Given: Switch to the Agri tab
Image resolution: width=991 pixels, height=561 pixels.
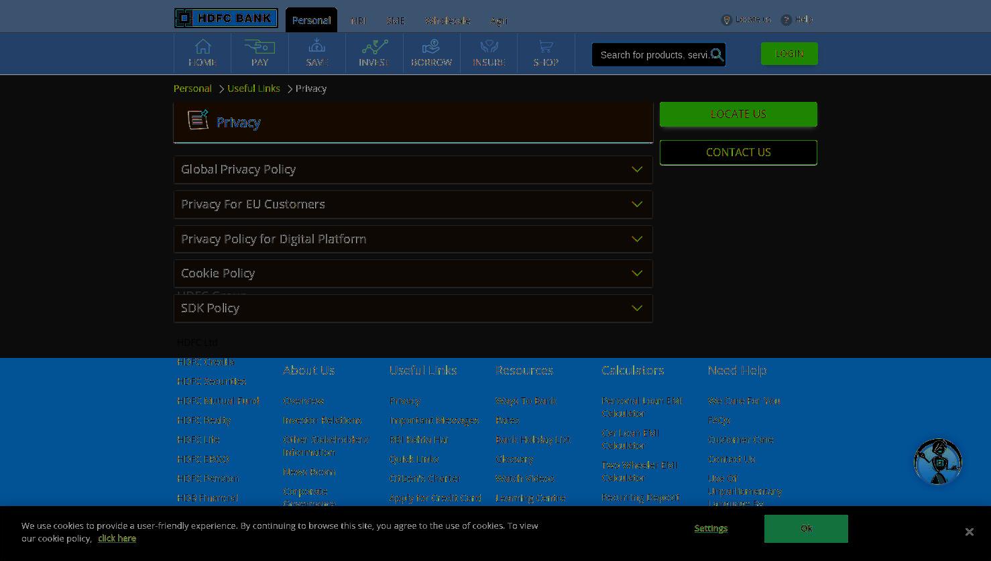Looking at the screenshot, I should tap(499, 21).
